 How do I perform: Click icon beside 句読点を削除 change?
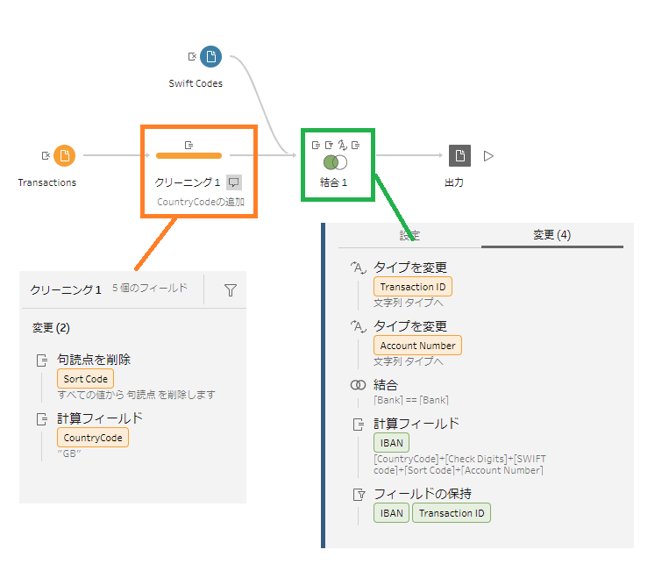pos(42,361)
